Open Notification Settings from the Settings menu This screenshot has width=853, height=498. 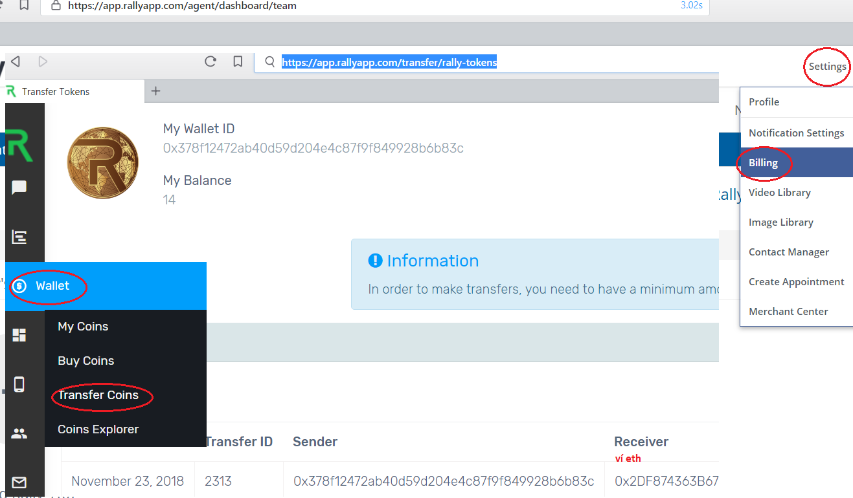797,133
